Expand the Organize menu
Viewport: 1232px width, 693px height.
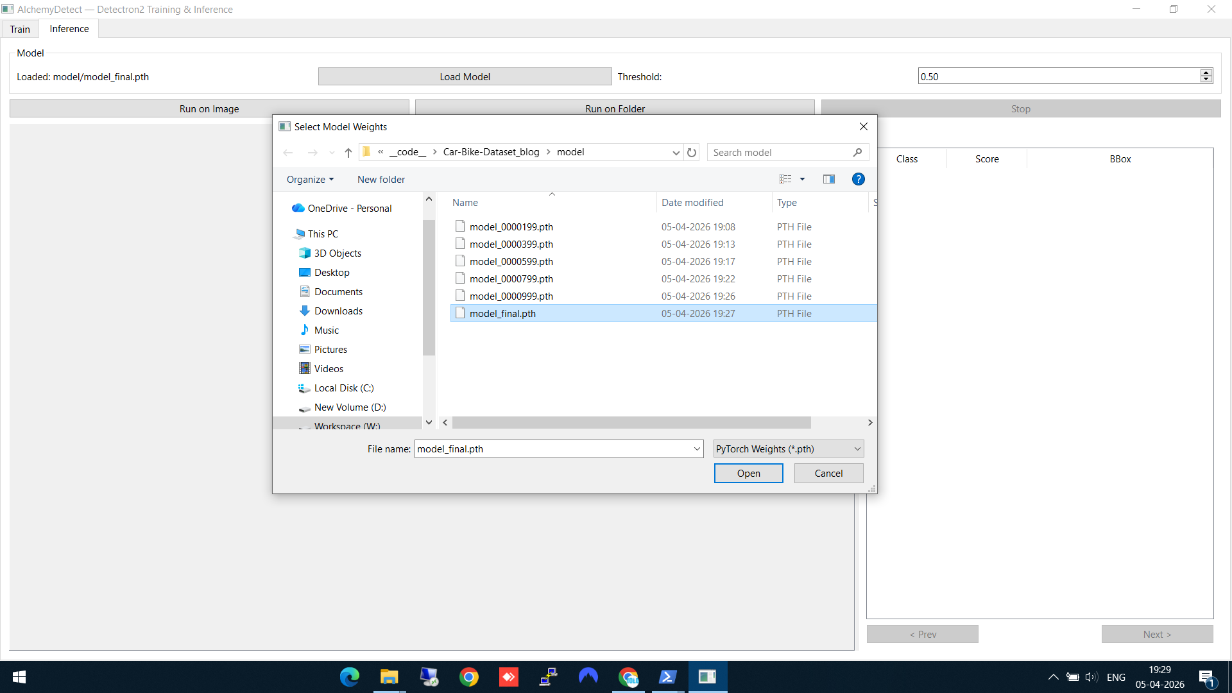311,179
